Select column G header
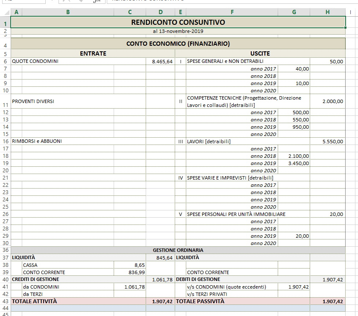 [x=294, y=12]
